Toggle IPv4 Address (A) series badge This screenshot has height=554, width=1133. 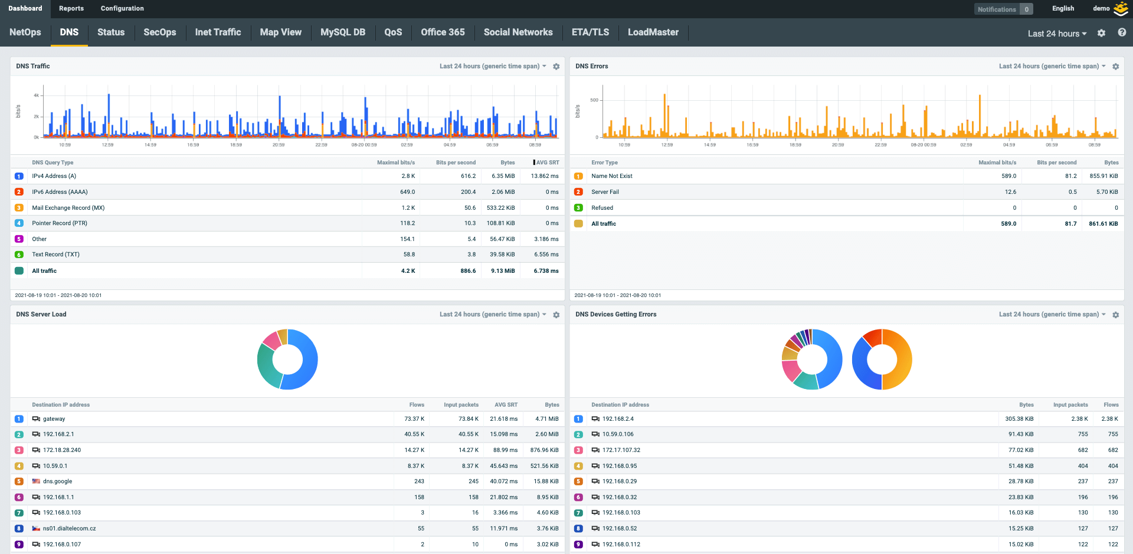click(19, 176)
